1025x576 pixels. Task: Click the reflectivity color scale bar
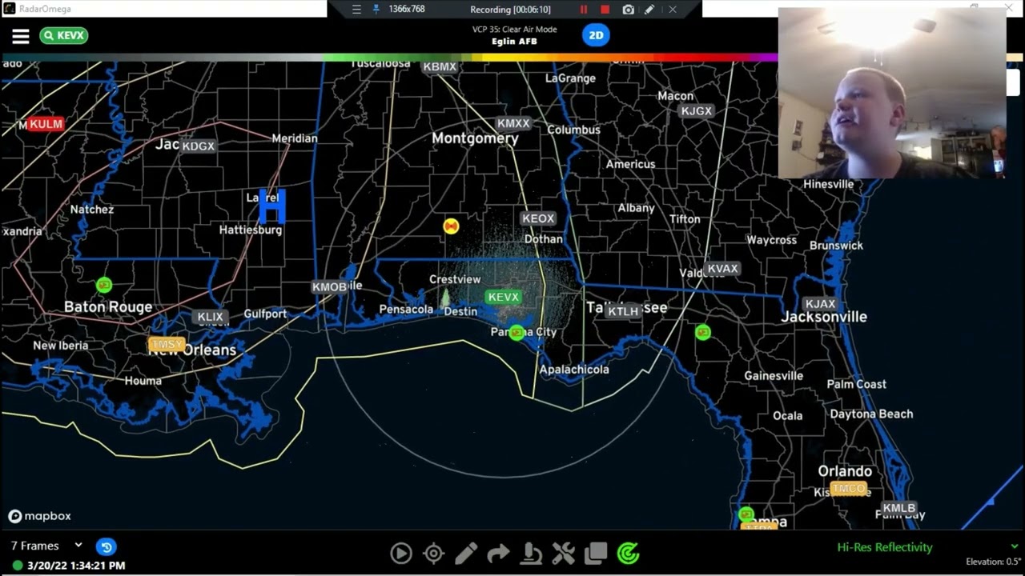[x=512, y=58]
